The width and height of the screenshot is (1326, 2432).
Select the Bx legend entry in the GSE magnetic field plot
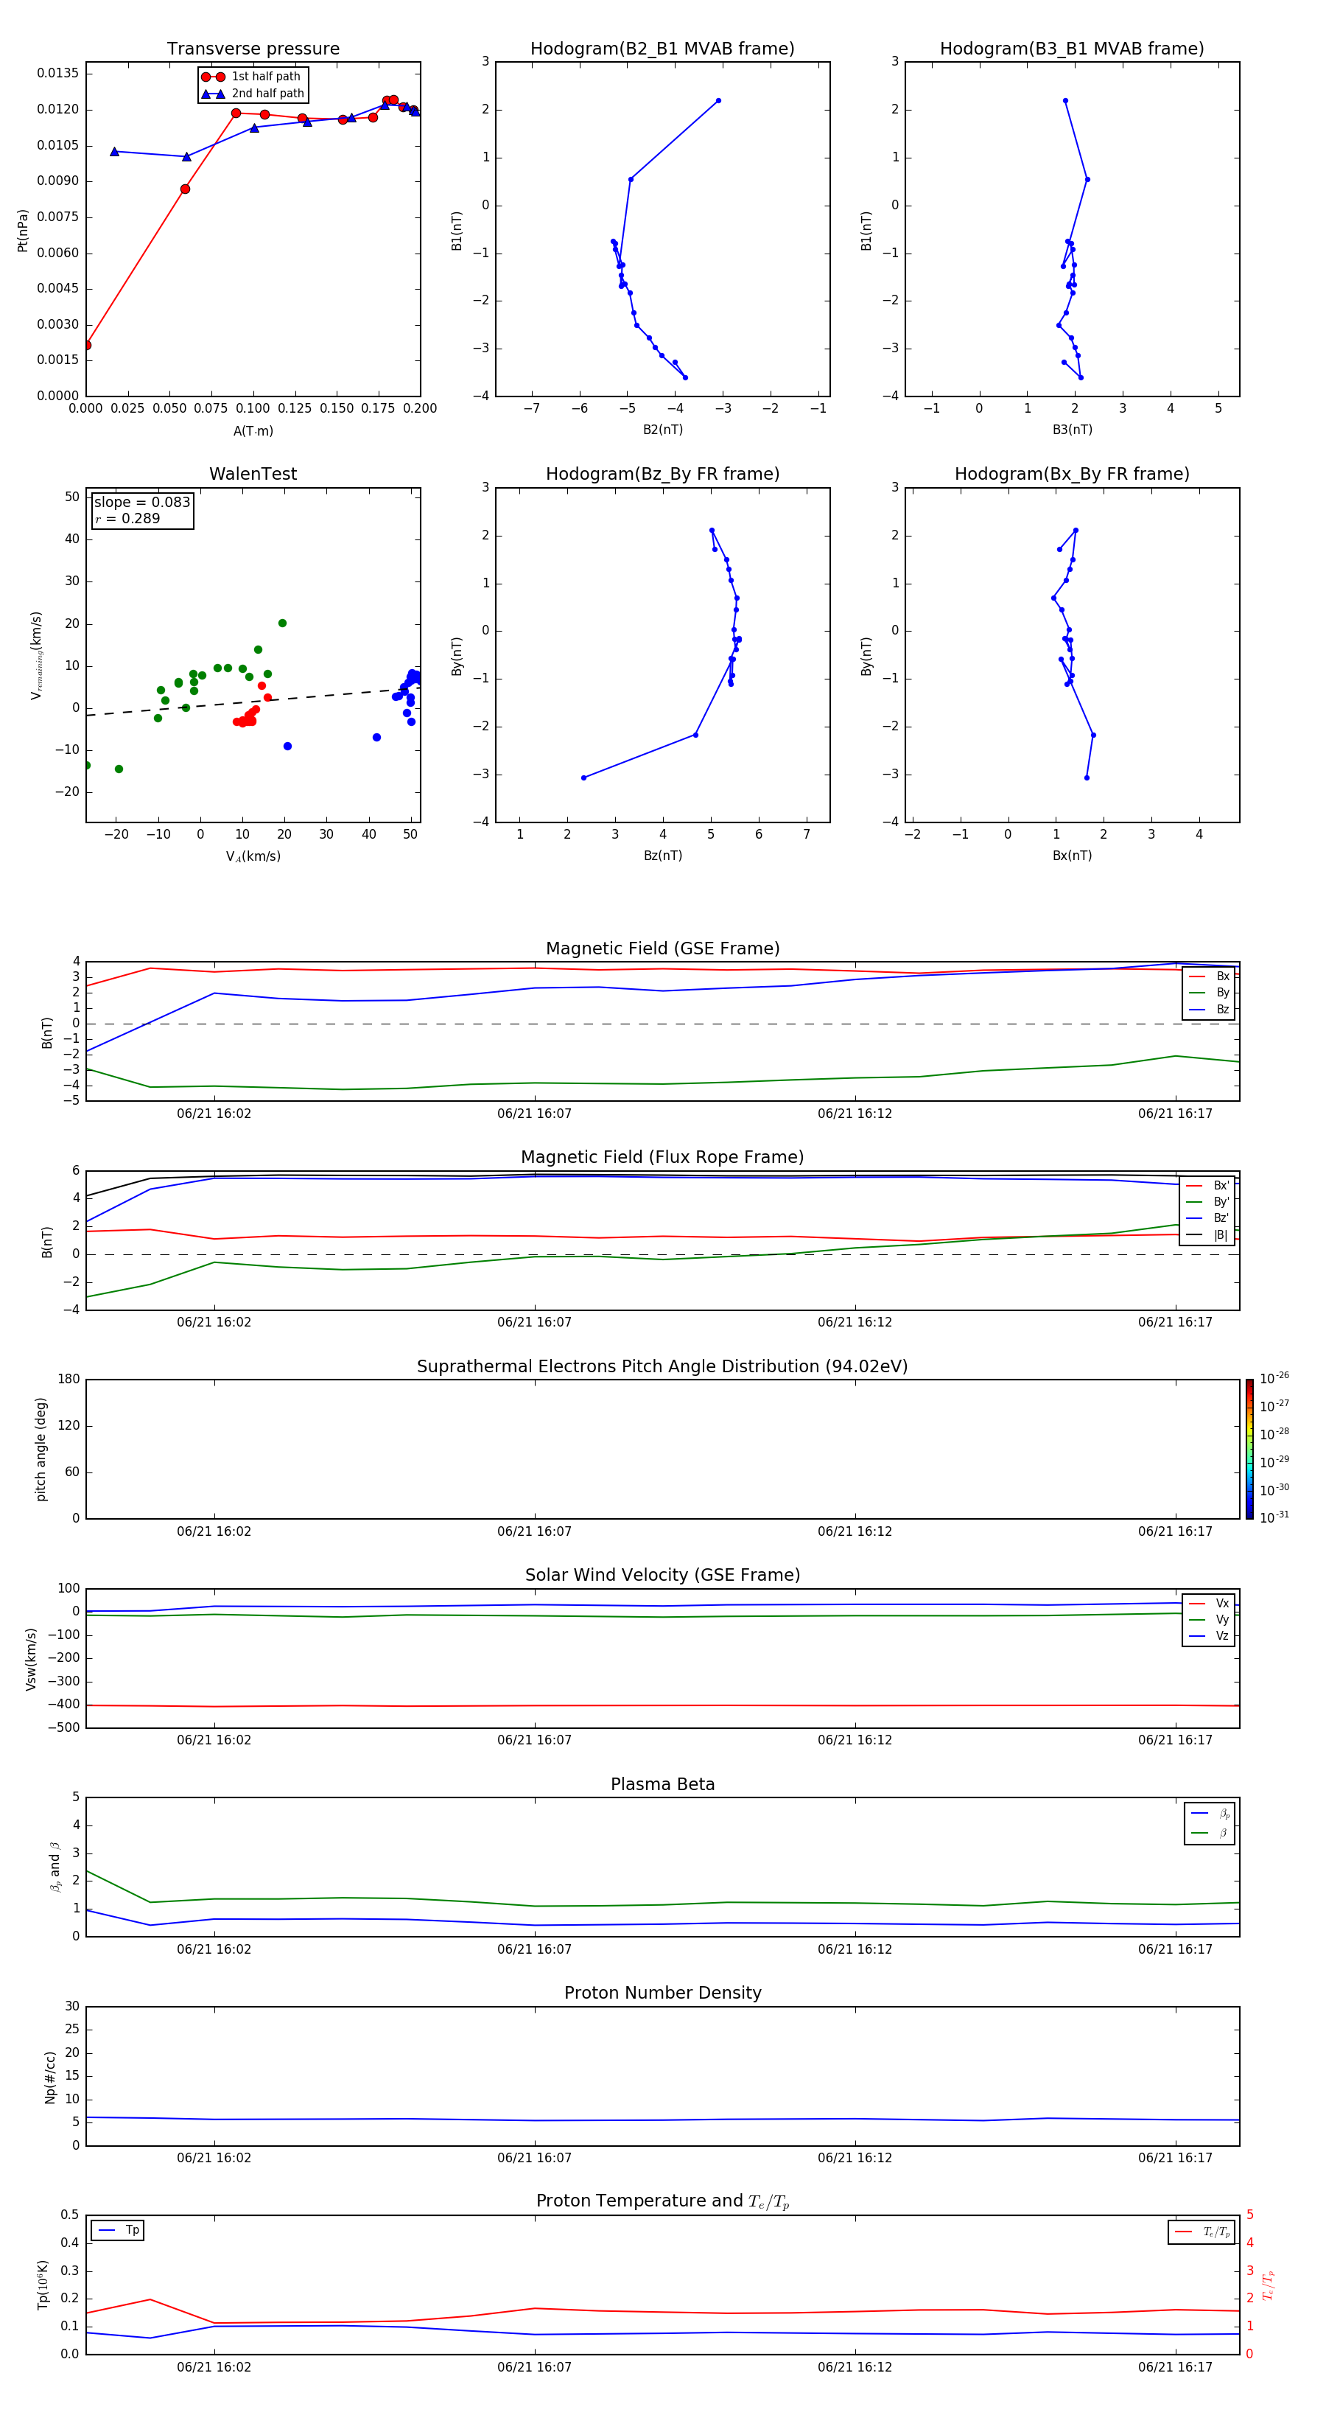point(1209,976)
